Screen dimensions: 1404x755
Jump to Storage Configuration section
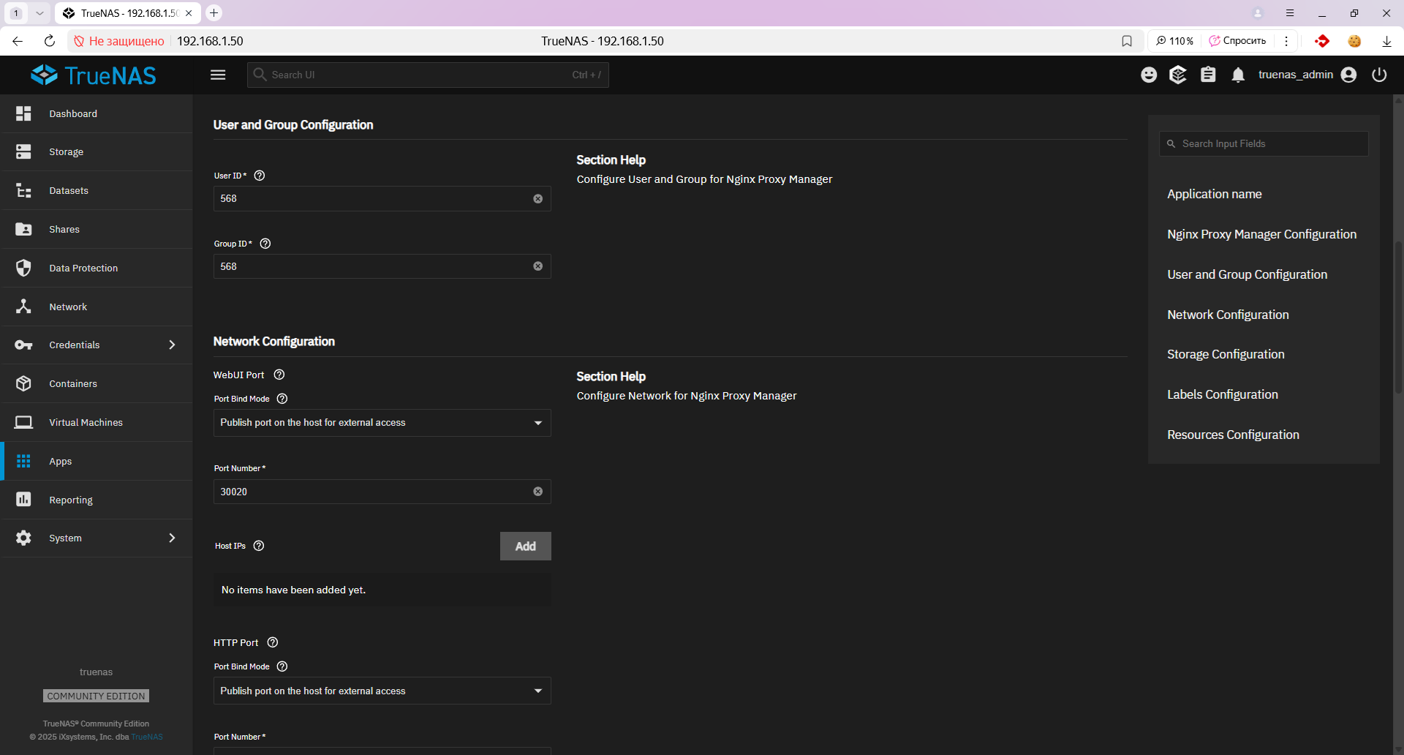point(1226,354)
